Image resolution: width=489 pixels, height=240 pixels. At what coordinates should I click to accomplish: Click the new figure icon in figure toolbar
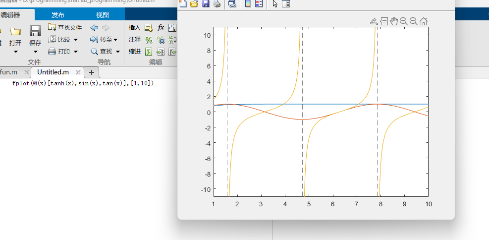(183, 4)
